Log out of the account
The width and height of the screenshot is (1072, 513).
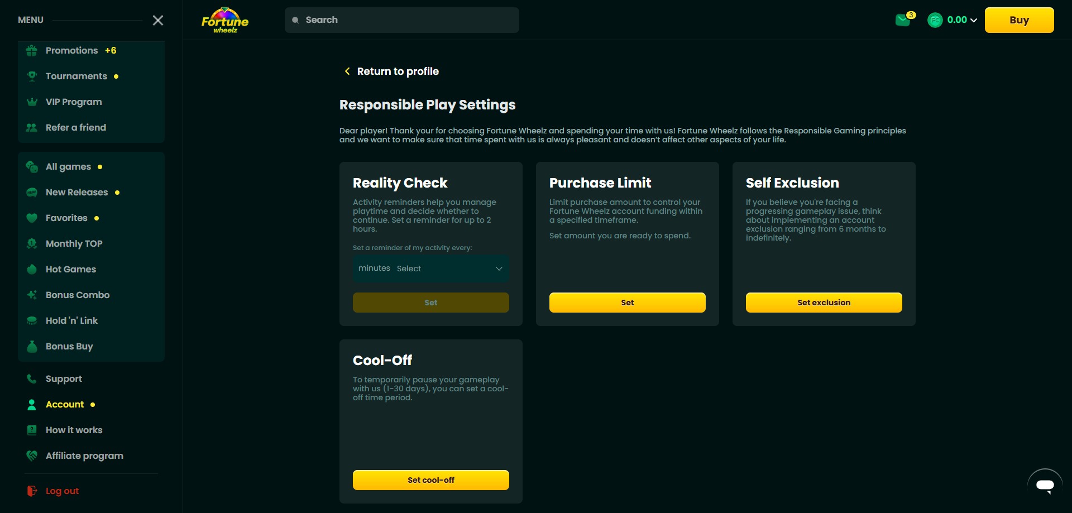[62, 491]
